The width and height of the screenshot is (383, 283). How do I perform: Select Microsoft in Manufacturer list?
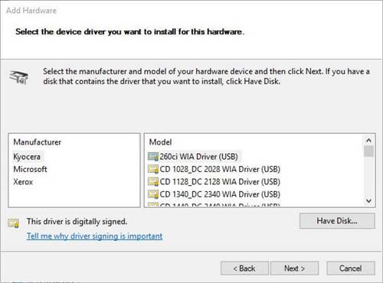tap(30, 169)
